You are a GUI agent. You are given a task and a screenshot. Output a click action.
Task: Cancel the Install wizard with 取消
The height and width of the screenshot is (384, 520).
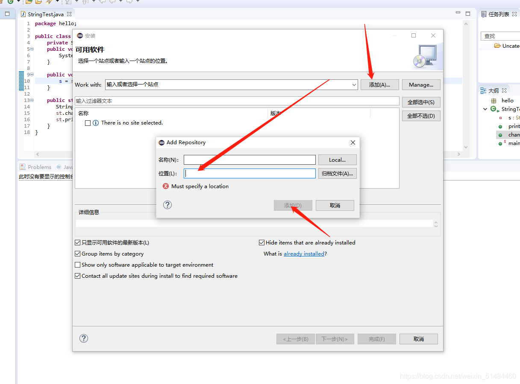point(419,339)
